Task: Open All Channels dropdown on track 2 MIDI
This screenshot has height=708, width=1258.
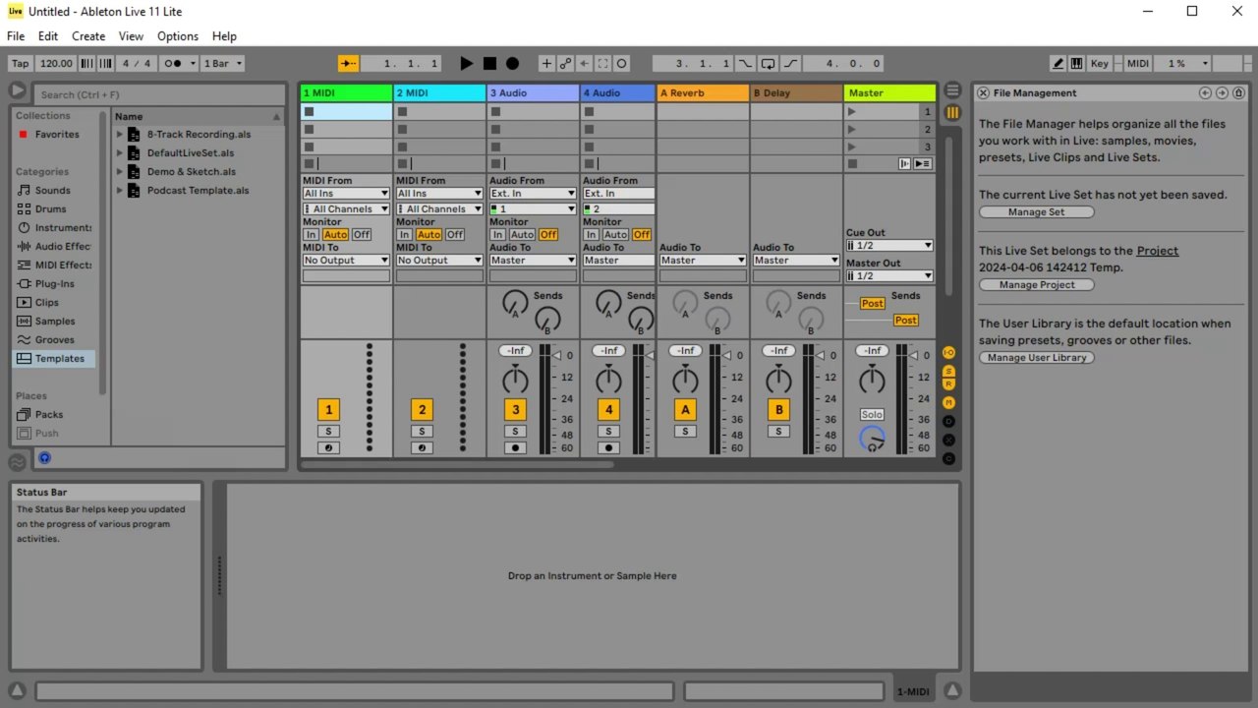Action: [439, 208]
